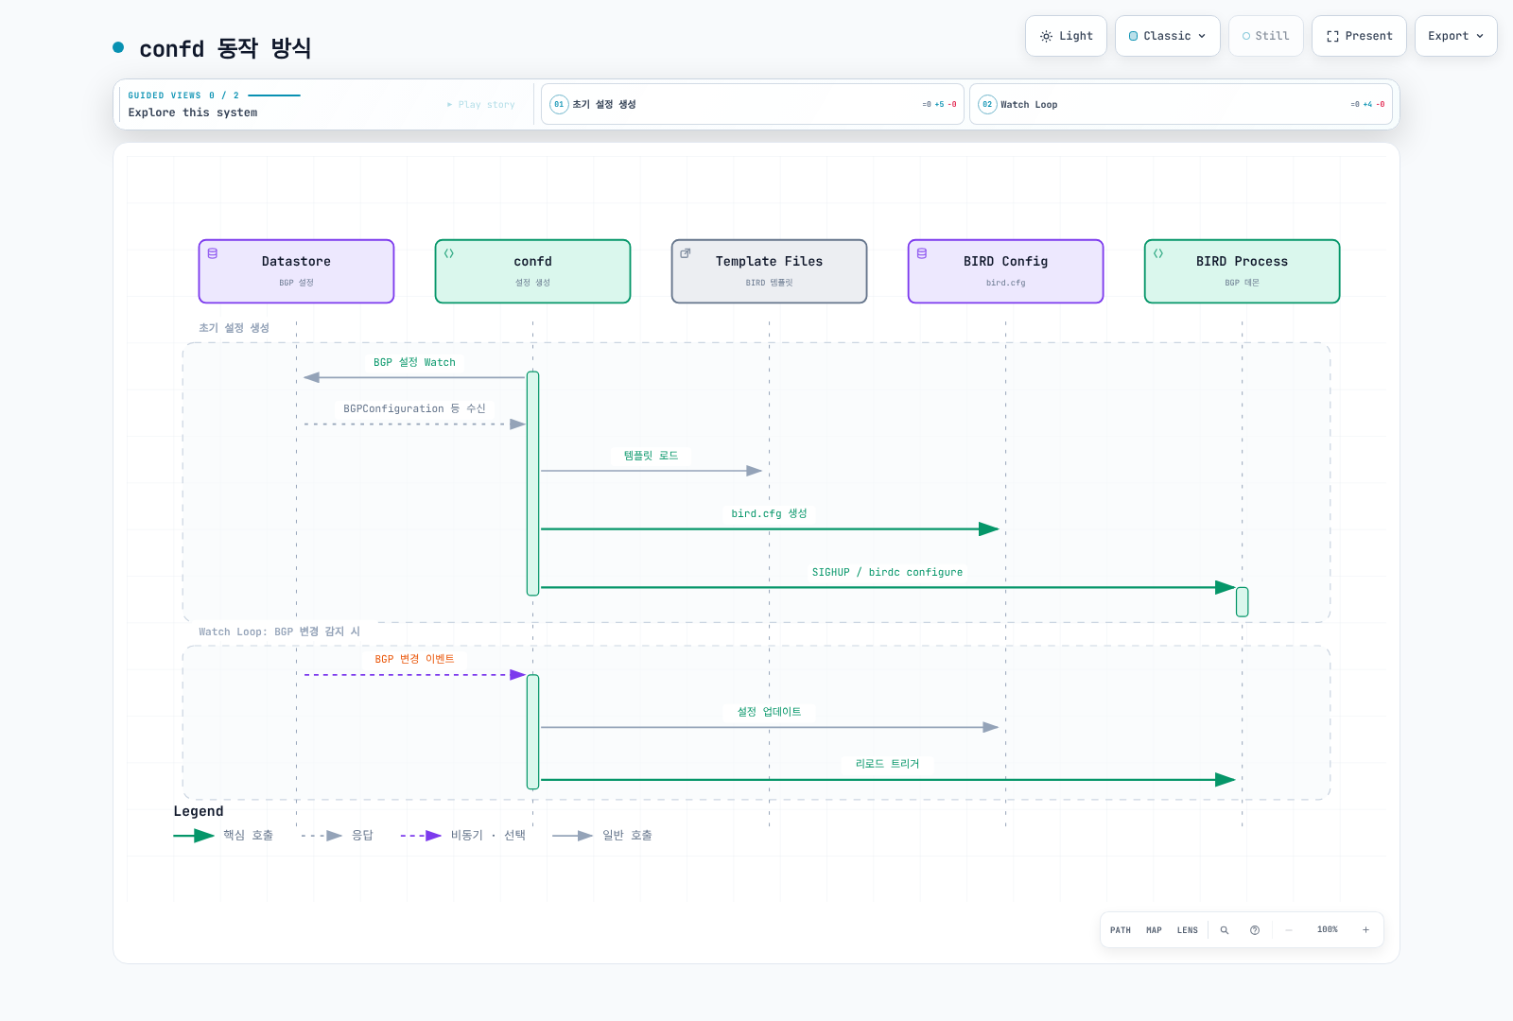Select guided view 01 초기 설정 생성
Screen dimensions: 1513x1021
tap(753, 104)
